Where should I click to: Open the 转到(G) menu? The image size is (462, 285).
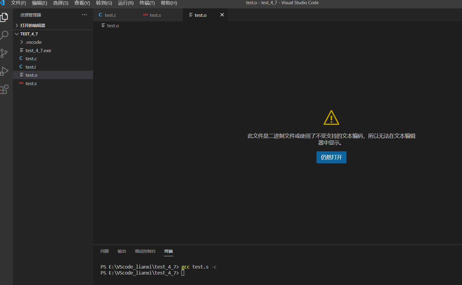[104, 3]
